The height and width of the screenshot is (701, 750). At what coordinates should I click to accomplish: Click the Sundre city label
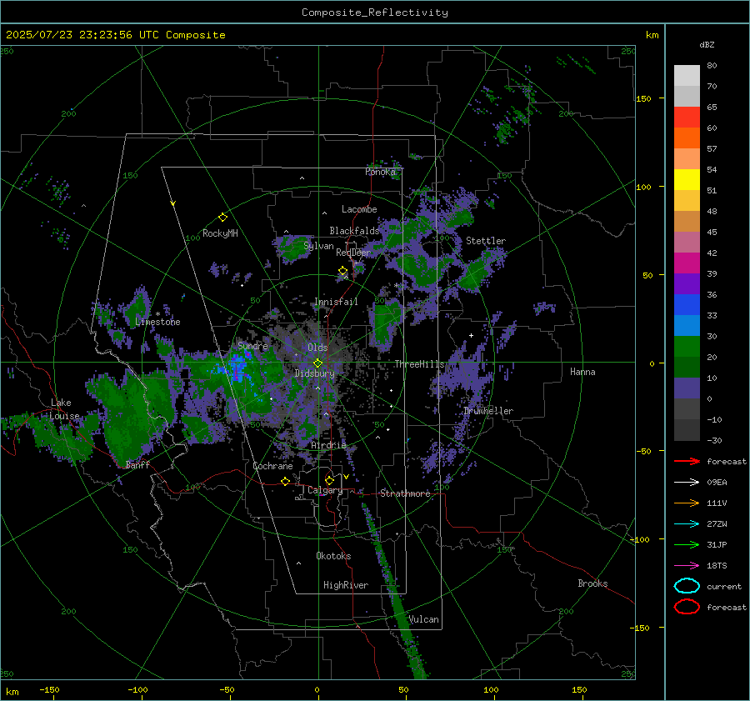(252, 345)
